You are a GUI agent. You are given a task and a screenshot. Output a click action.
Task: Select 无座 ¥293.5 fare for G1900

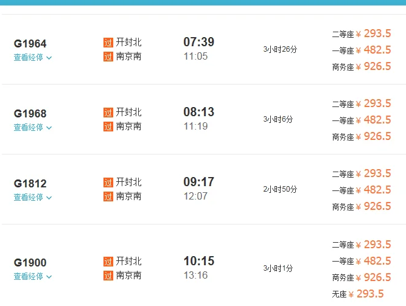click(362, 294)
